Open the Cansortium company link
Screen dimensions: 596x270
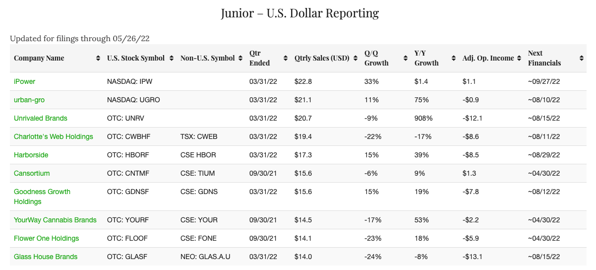click(x=32, y=173)
